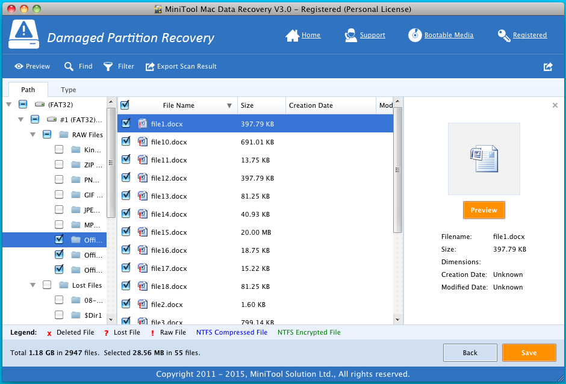Click the Bootable Media disc icon
This screenshot has height=384, width=566.
[415, 35]
